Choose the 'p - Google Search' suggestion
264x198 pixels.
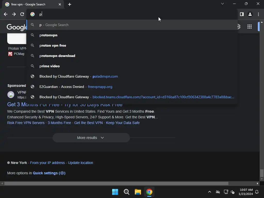pos(132,25)
